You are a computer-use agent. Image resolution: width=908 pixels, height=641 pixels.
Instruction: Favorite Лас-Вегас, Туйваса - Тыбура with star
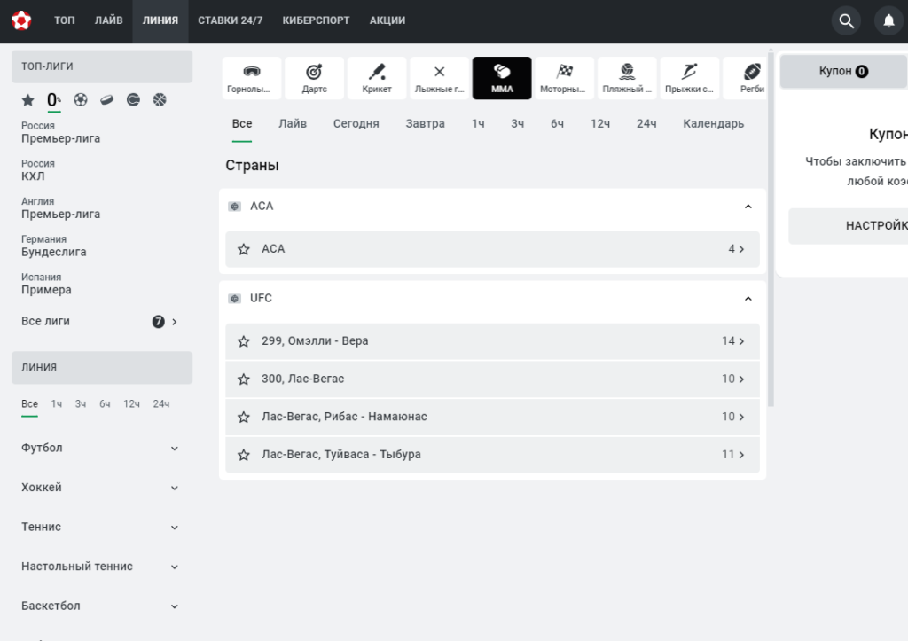point(244,455)
